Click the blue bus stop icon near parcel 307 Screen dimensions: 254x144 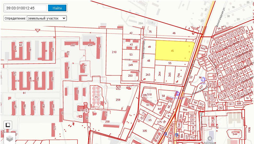point(165,134)
